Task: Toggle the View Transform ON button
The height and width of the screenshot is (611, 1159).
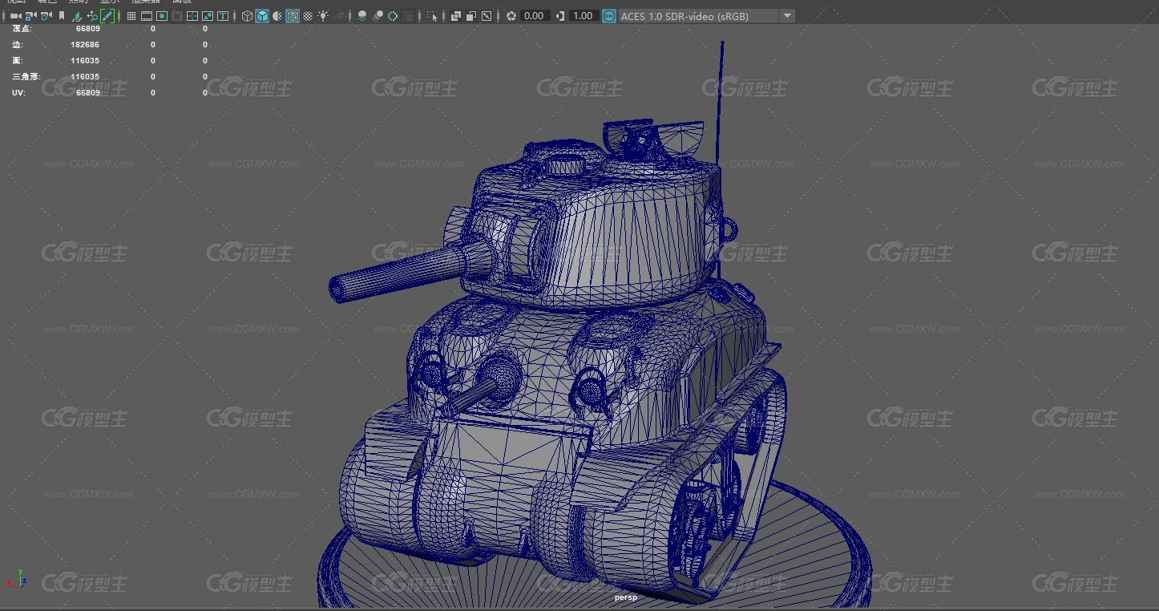Action: 609,16
